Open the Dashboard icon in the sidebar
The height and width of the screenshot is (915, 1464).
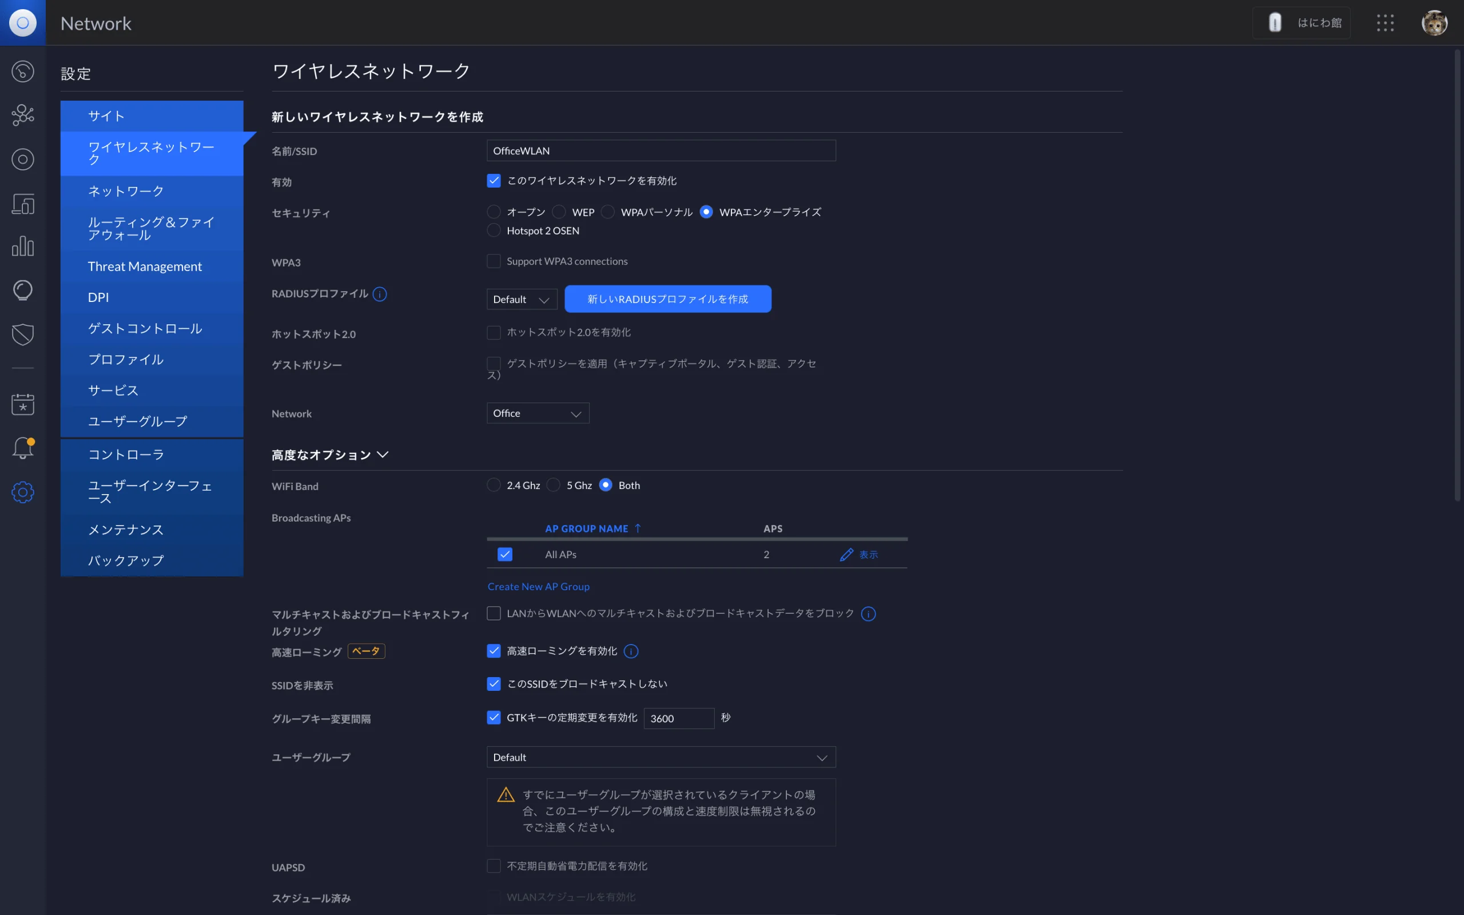[x=22, y=71]
